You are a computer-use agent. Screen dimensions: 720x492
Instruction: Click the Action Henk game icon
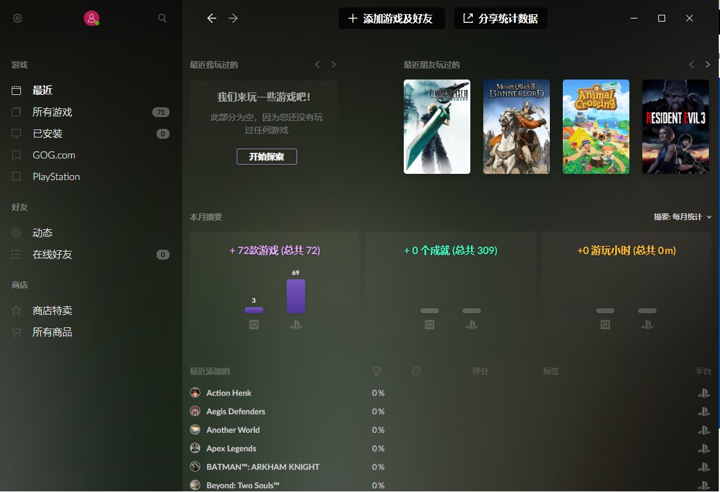pyautogui.click(x=195, y=393)
